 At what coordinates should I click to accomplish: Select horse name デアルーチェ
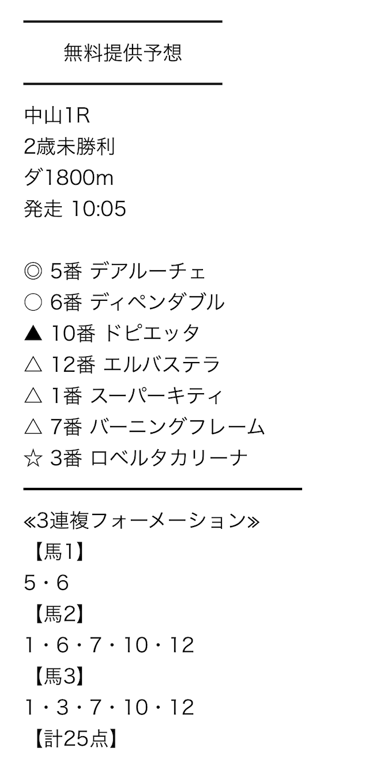[x=148, y=272]
